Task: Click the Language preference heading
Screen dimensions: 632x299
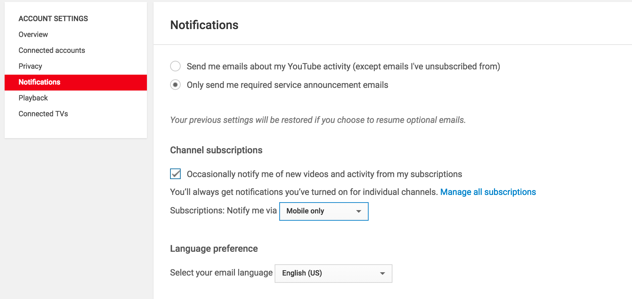Action: point(214,248)
